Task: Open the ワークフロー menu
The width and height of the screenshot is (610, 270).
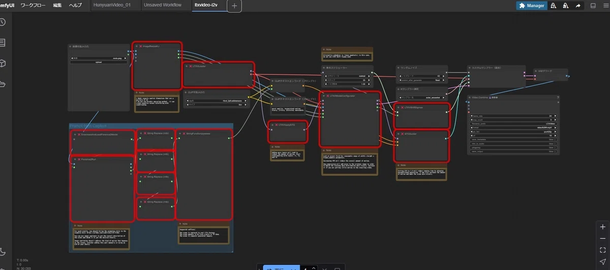Action: click(33, 6)
